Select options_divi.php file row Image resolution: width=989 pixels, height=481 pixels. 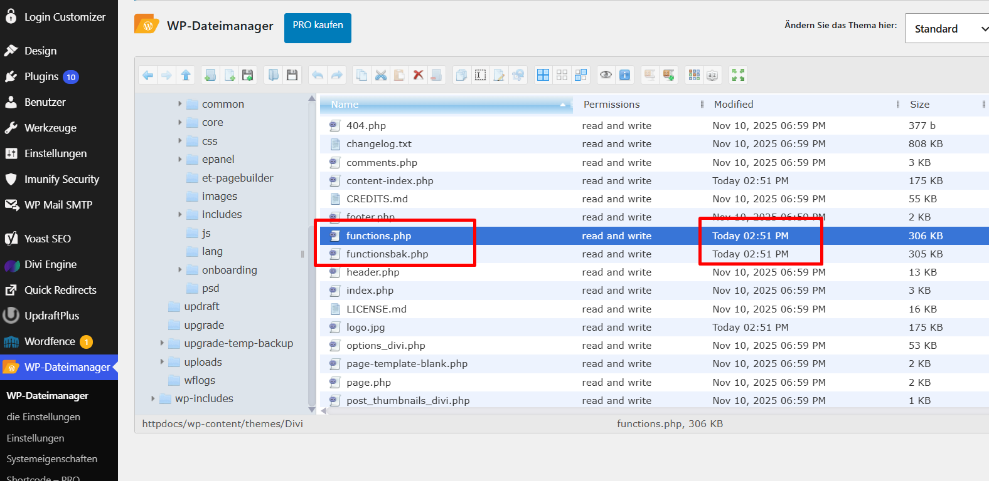click(x=655, y=346)
